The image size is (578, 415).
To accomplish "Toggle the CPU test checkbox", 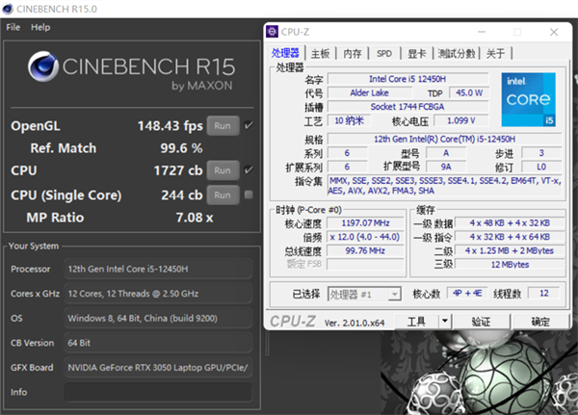I will coord(249,170).
